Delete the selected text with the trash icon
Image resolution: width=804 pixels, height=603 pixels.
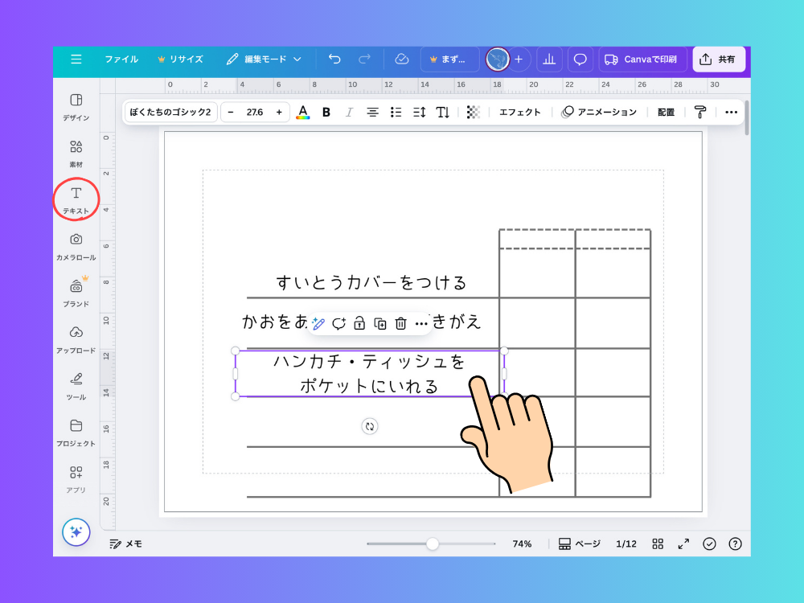400,323
